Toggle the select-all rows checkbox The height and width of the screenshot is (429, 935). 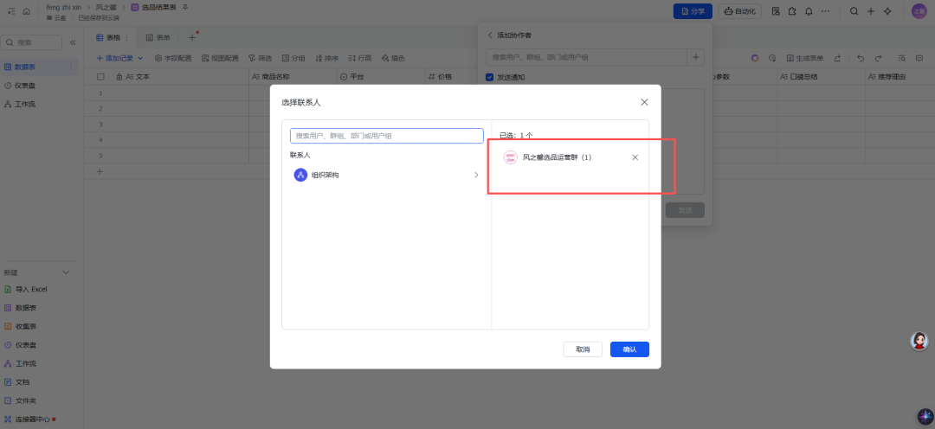coord(100,77)
